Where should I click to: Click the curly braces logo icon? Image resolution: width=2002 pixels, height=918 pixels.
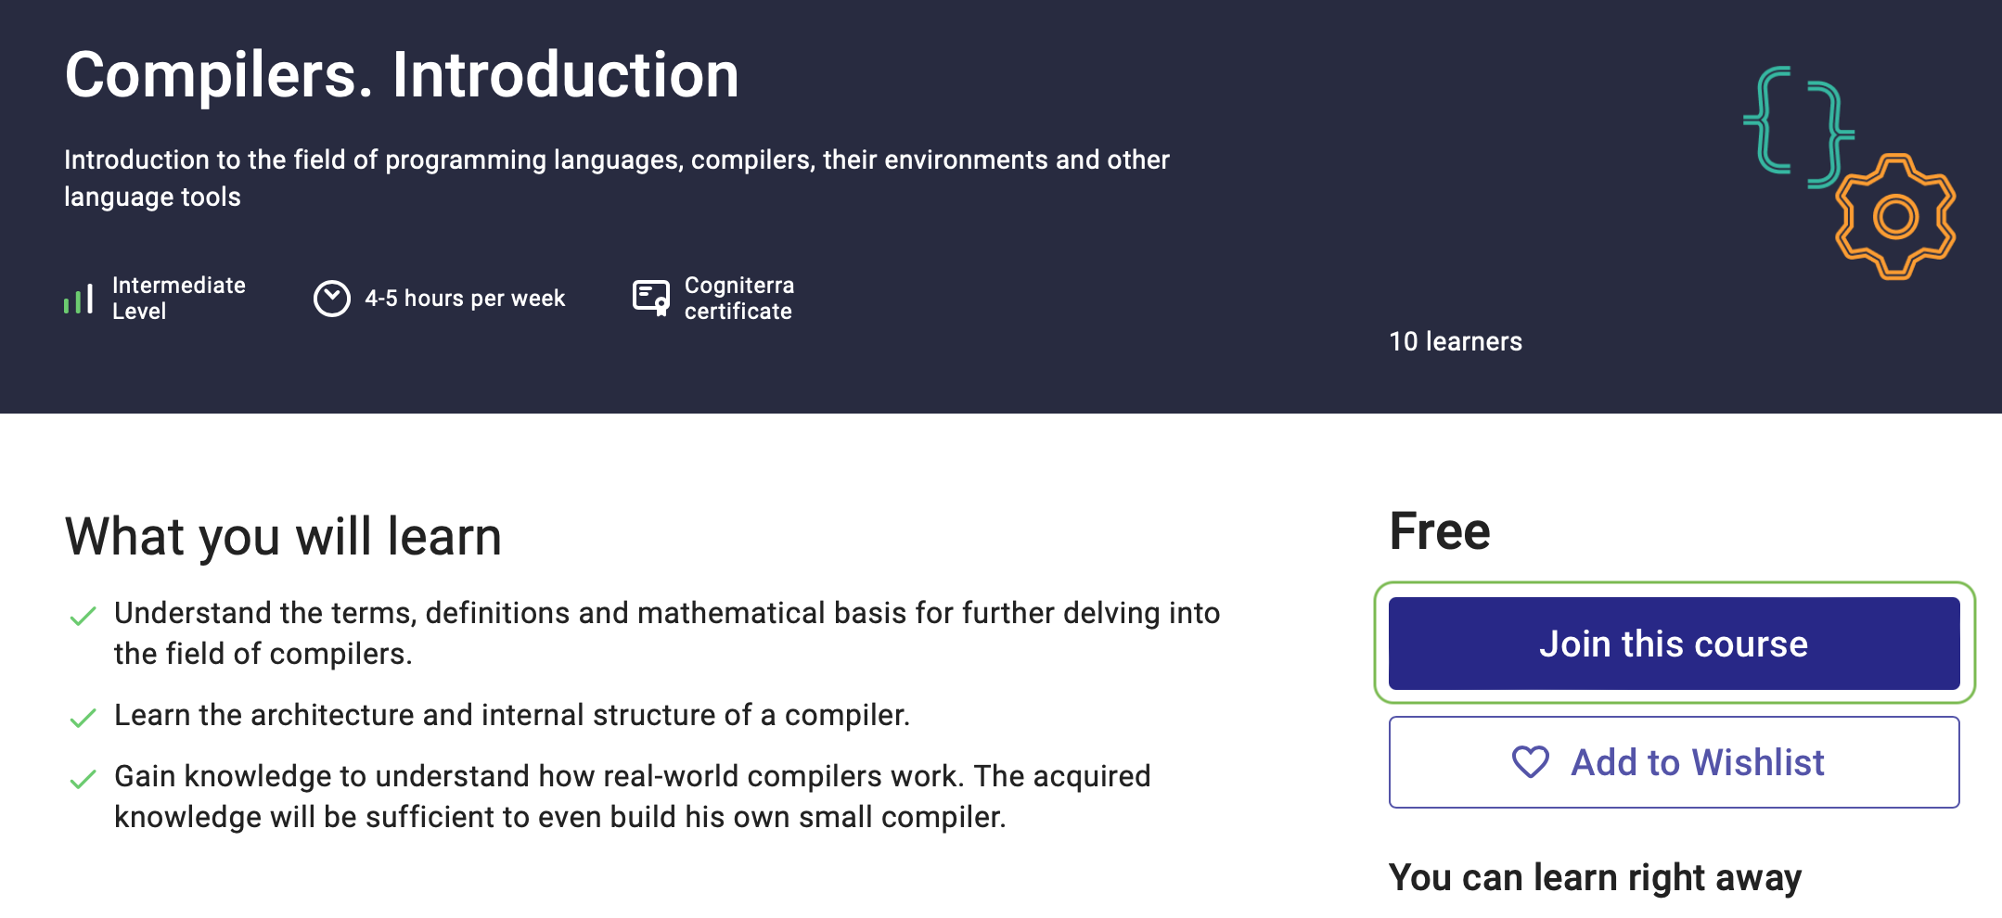pos(1797,125)
